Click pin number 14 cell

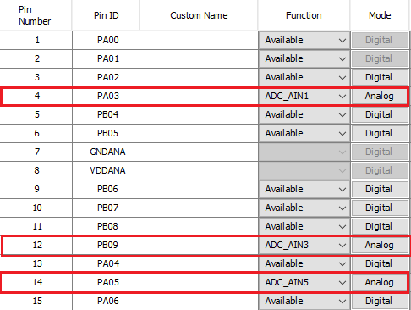pyautogui.click(x=36, y=282)
